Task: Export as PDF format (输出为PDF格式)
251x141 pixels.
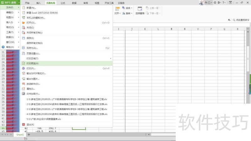Action: (x=67, y=73)
